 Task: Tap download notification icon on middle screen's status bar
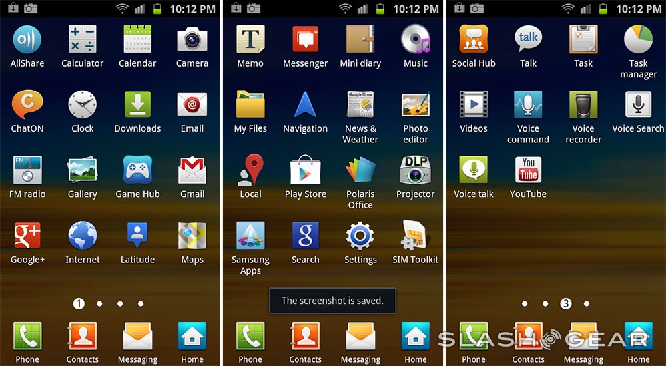(x=236, y=7)
